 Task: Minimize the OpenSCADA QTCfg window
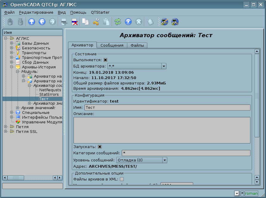tap(247, 5)
